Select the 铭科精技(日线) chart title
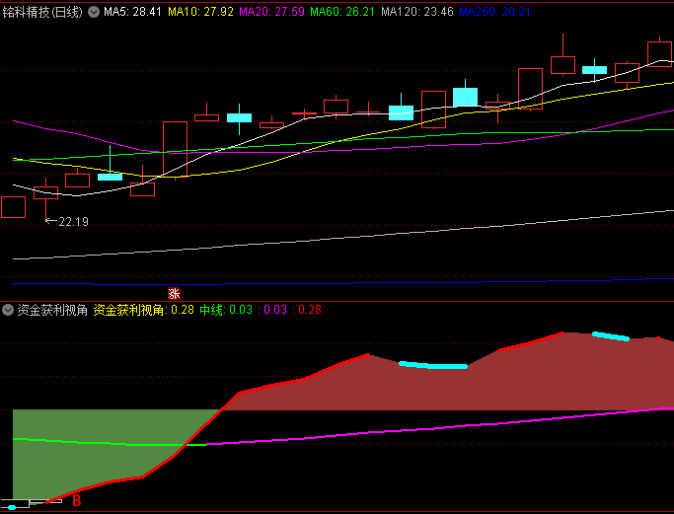The height and width of the screenshot is (514, 674). coord(42,12)
